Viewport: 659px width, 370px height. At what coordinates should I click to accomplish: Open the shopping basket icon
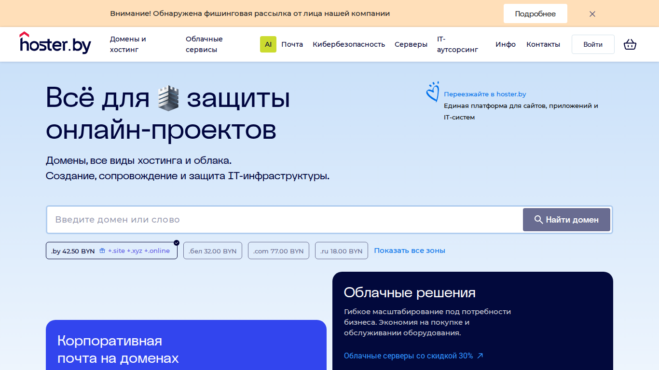click(630, 44)
